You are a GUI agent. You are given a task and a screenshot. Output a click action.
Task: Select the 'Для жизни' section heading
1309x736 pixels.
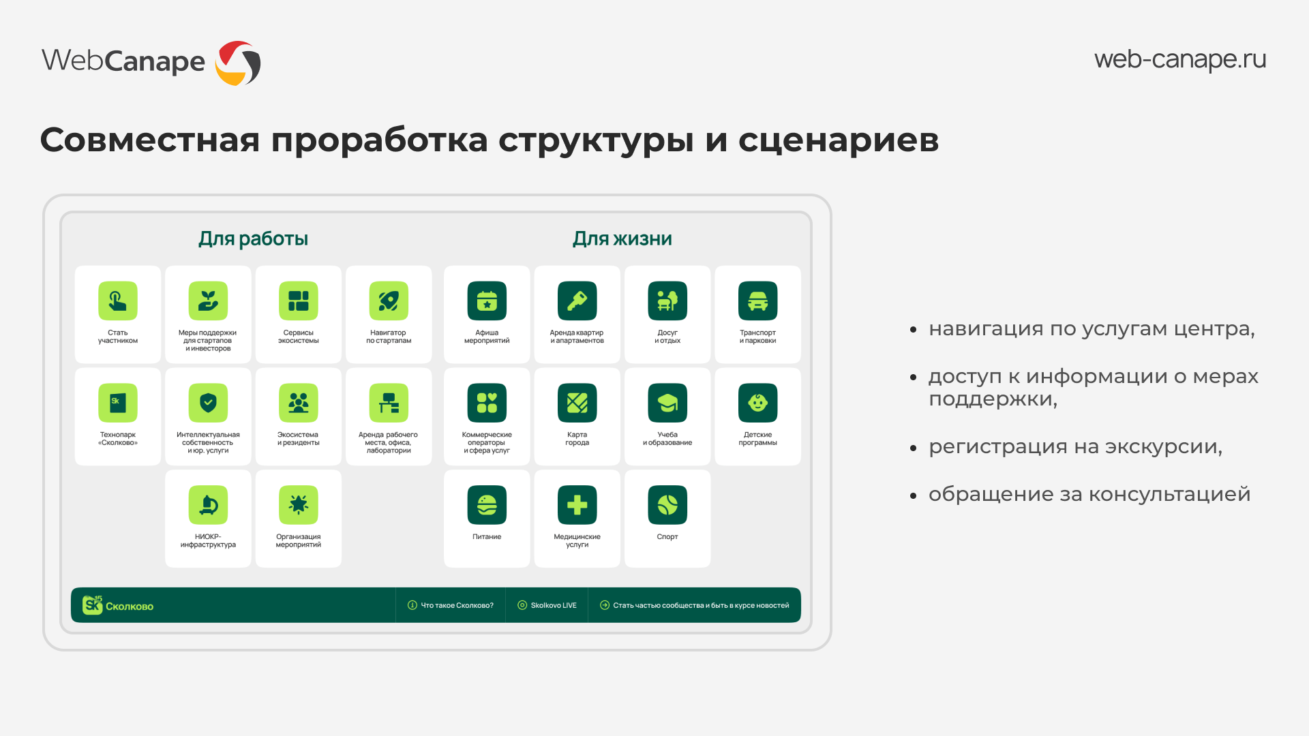[622, 239]
